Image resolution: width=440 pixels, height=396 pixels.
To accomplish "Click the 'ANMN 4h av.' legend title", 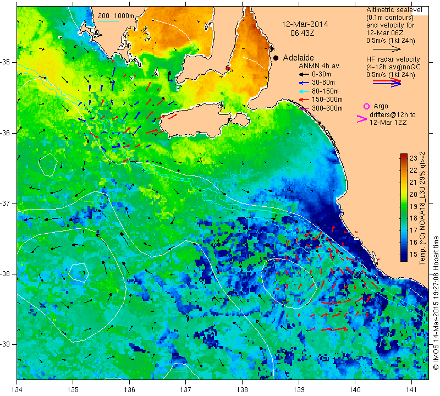I will [320, 66].
